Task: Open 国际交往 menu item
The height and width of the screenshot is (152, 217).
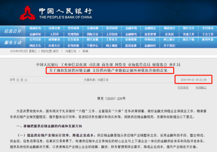Action: 92,34
